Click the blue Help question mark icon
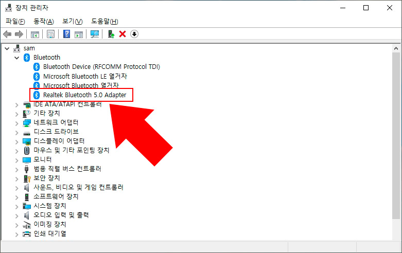 [x=67, y=34]
